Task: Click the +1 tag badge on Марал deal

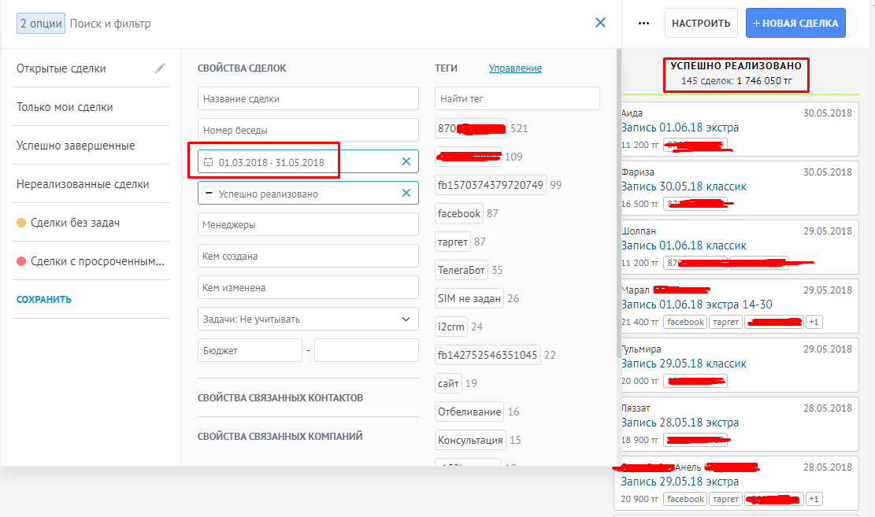Action: tap(814, 322)
